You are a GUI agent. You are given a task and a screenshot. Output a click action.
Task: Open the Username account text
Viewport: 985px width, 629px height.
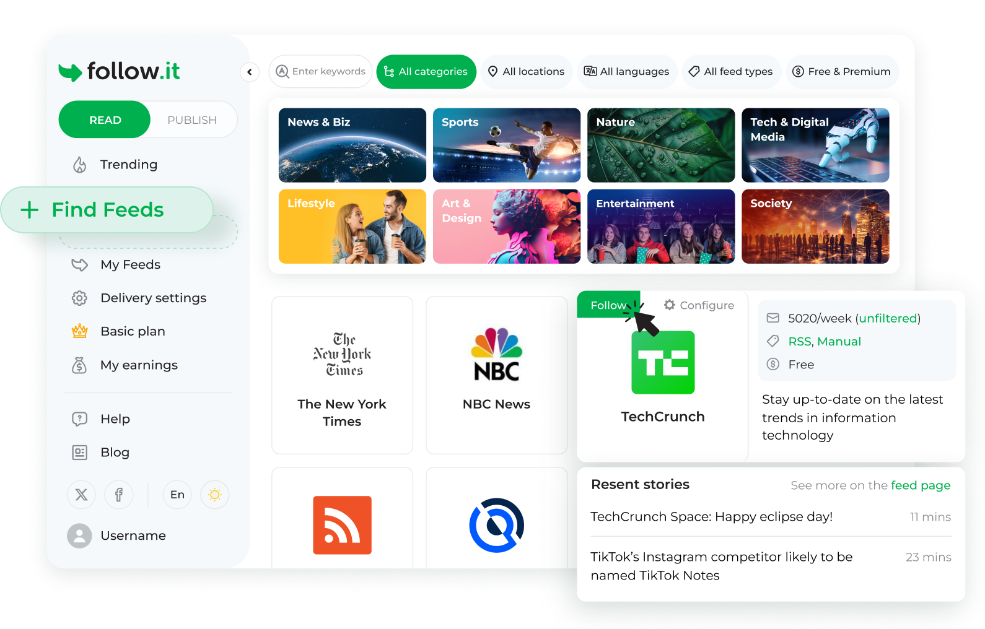click(x=133, y=536)
